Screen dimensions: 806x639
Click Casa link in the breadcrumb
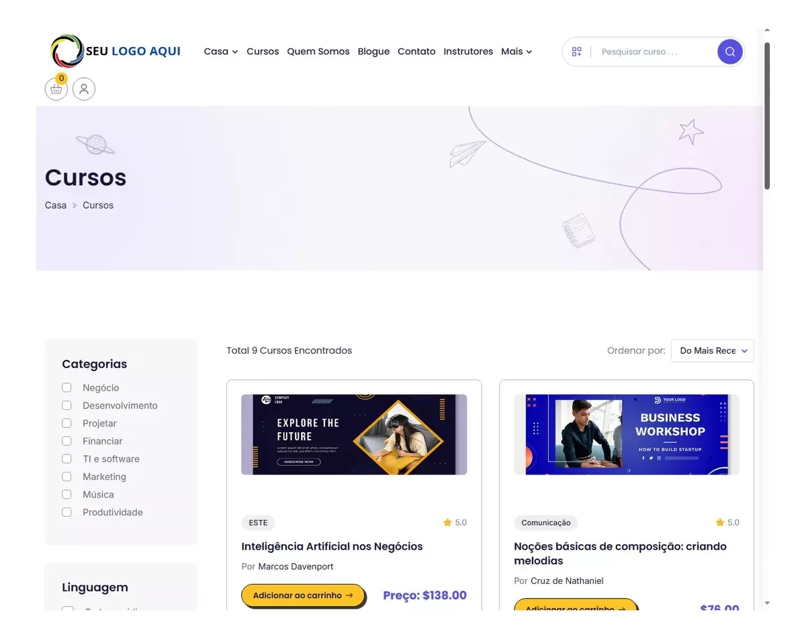tap(56, 205)
